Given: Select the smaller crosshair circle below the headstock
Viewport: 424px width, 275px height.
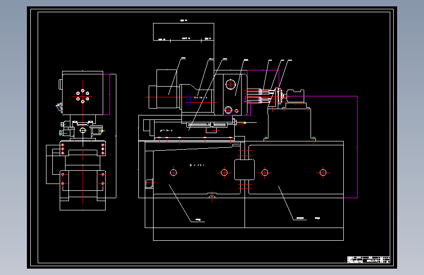Looking at the screenshot, I should (228, 110).
